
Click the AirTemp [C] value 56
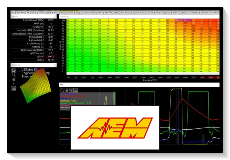click(x=51, y=47)
